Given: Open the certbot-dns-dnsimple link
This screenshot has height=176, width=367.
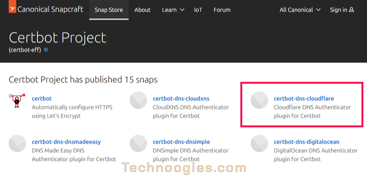Looking at the screenshot, I should pos(181,142).
